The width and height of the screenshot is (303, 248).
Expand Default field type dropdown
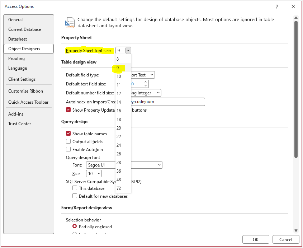tap(152, 75)
